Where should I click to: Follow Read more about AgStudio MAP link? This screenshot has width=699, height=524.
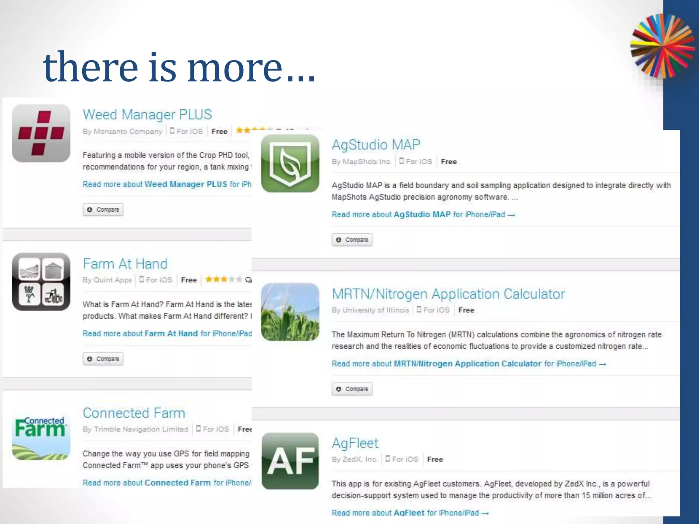[x=423, y=215]
